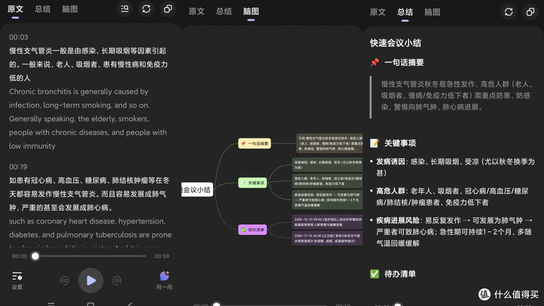Click mind map node 发病诱因

point(327,165)
